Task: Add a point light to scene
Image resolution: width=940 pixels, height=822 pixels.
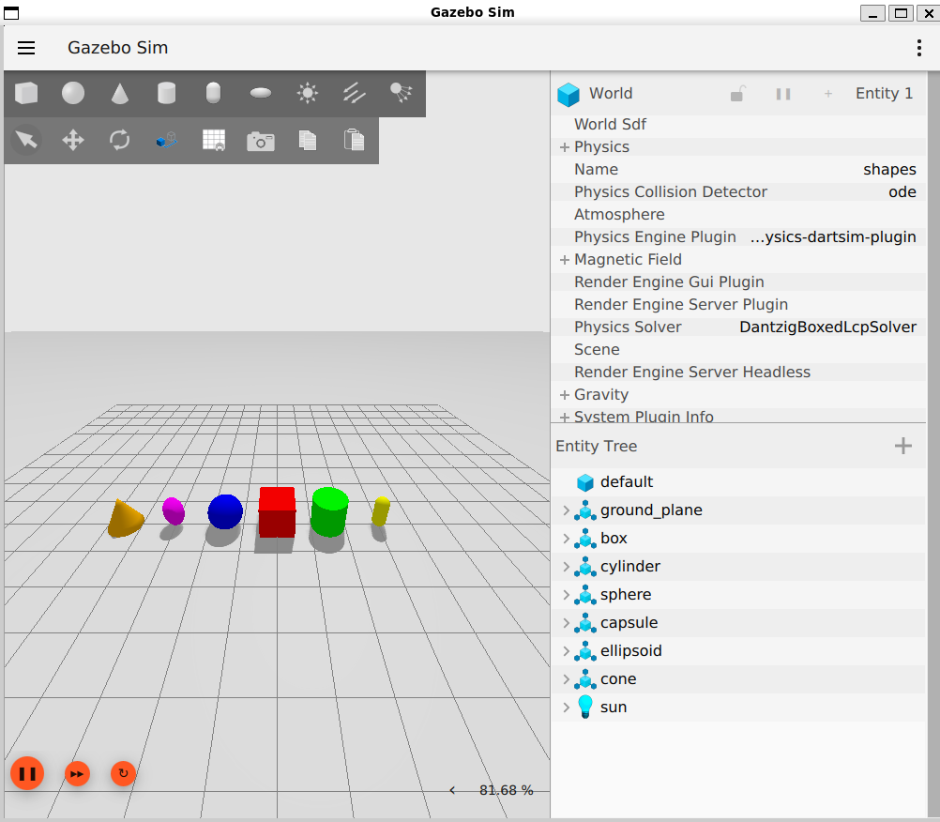Action: pos(308,93)
